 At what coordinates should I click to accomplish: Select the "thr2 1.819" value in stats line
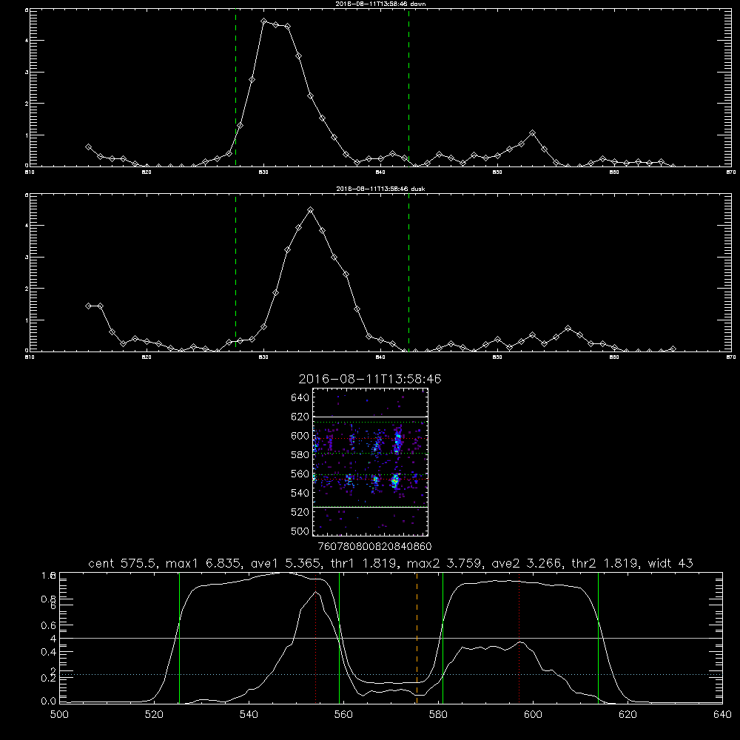(x=605, y=563)
